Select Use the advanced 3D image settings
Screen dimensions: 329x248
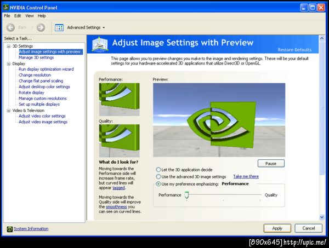158,177
